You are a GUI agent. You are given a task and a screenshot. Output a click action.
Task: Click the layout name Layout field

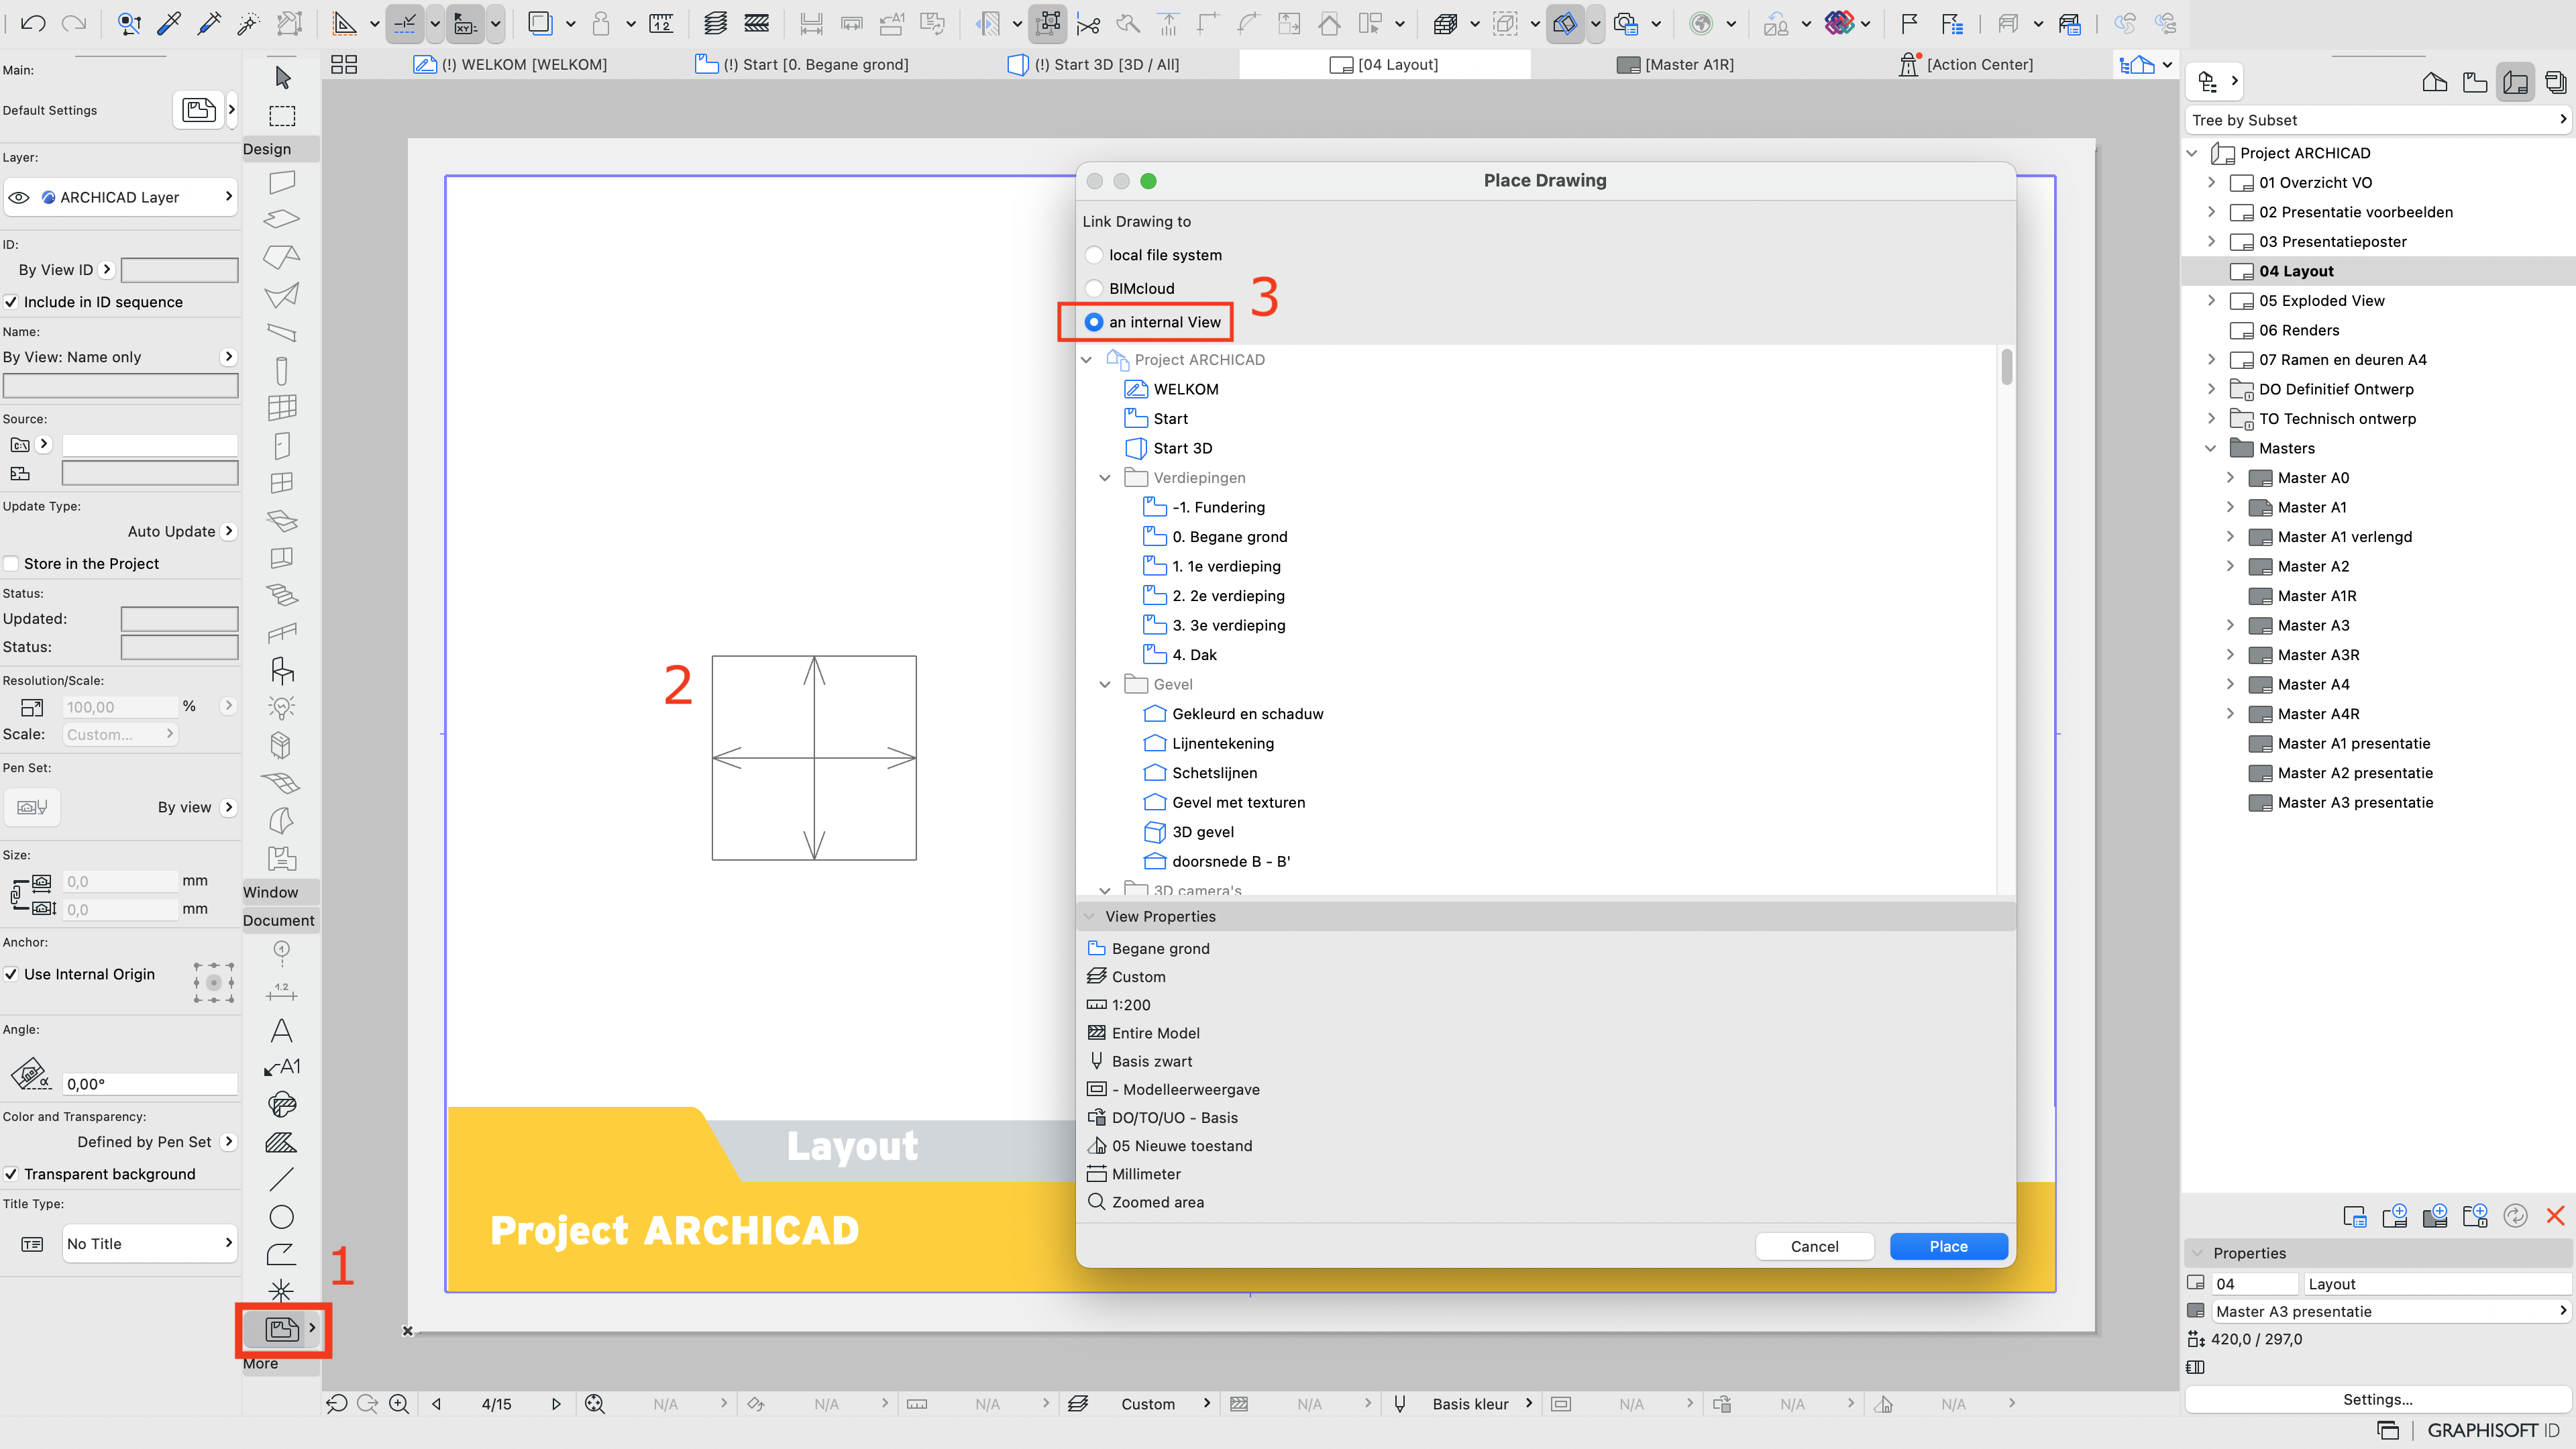2437,1284
